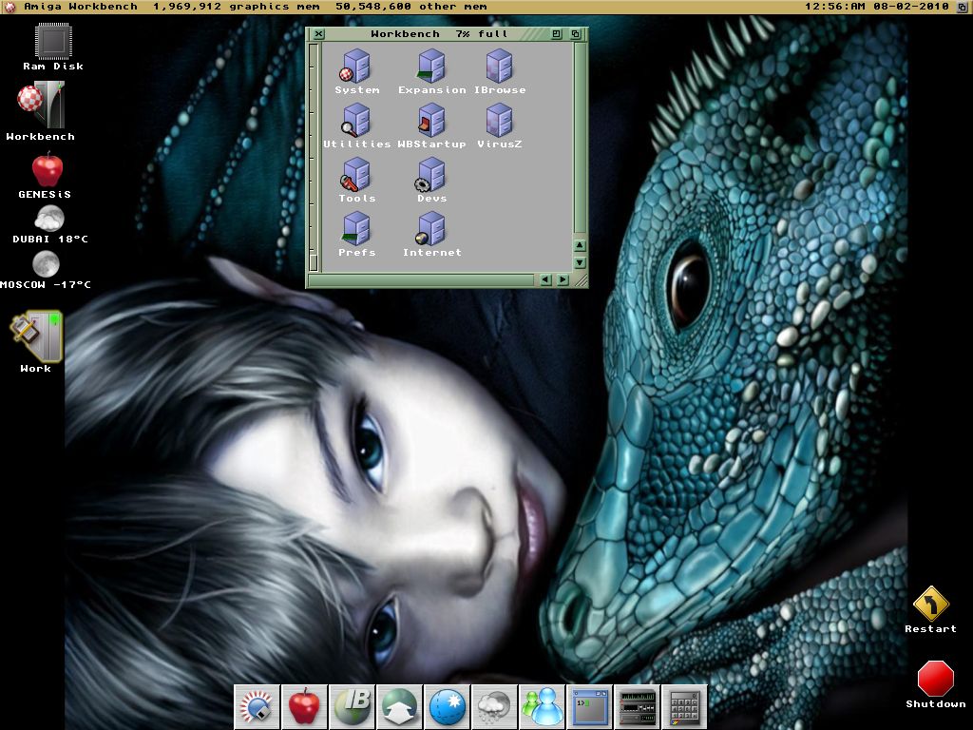The image size is (973, 730).
Task: Click the vertical scrollbar of Workbench window
Action: click(x=580, y=138)
